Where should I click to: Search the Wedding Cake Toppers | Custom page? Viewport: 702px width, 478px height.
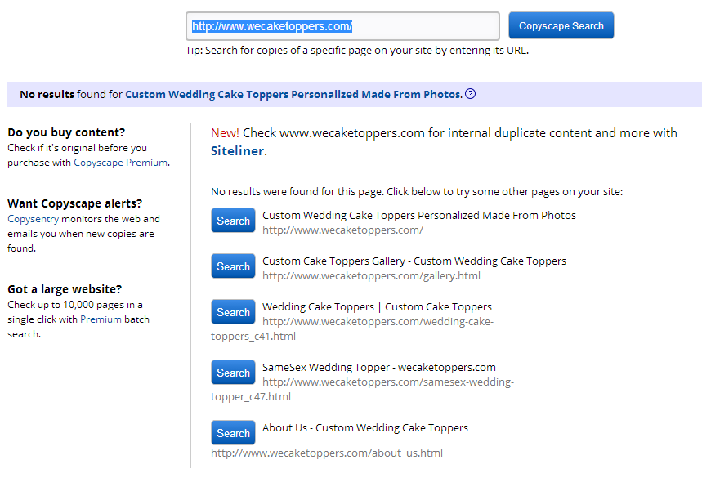click(x=233, y=311)
